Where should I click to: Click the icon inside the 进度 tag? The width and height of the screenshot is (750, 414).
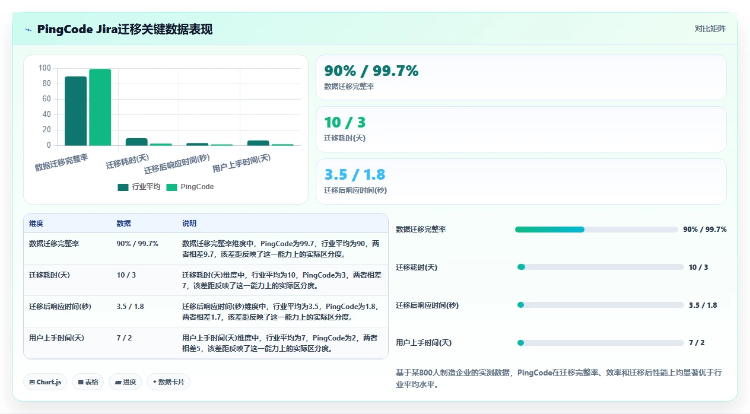click(118, 383)
